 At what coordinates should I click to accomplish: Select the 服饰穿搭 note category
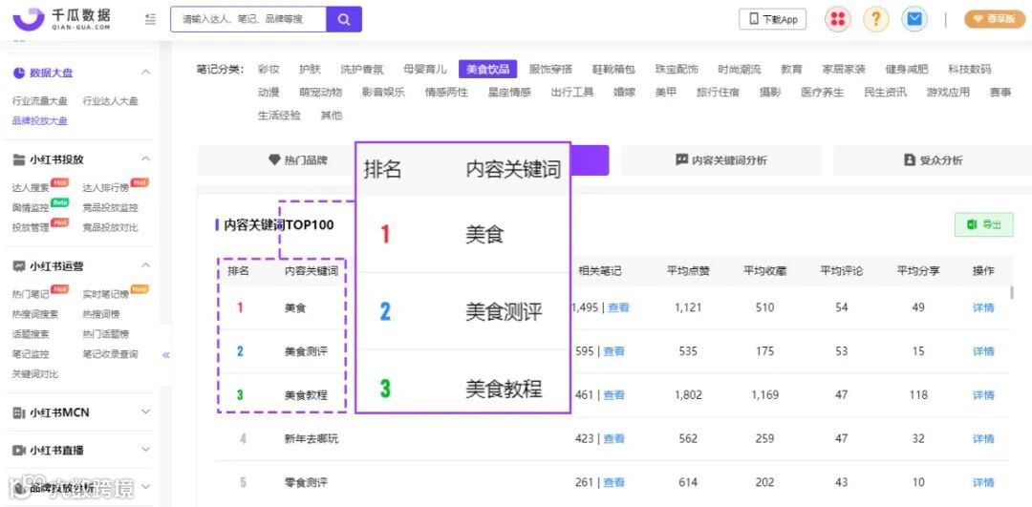coord(551,69)
